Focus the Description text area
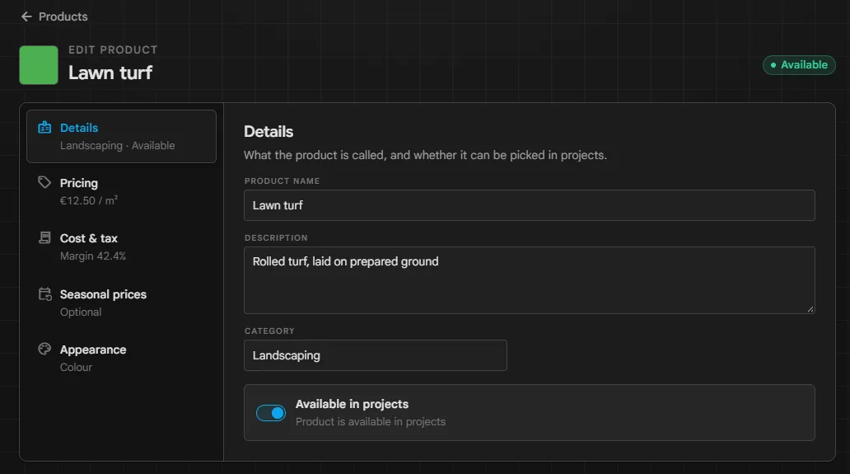 tap(529, 280)
